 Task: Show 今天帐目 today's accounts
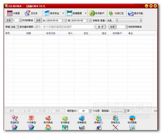coord(32,119)
